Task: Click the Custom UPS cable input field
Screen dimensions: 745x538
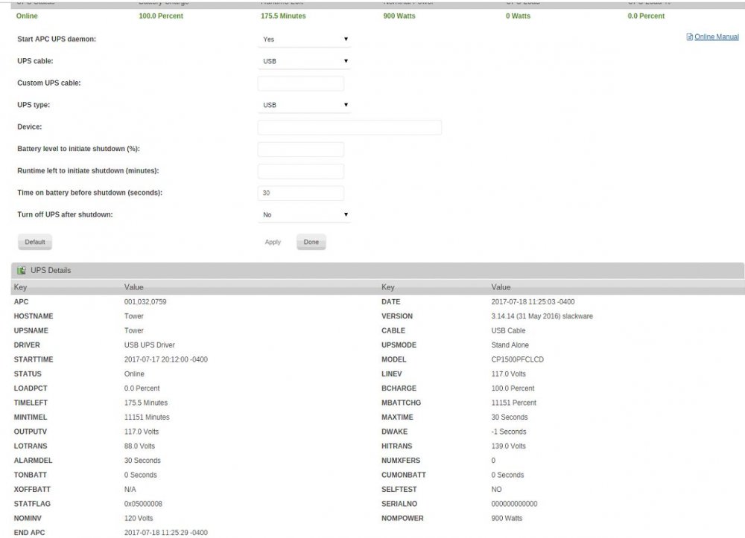Action: (301, 83)
